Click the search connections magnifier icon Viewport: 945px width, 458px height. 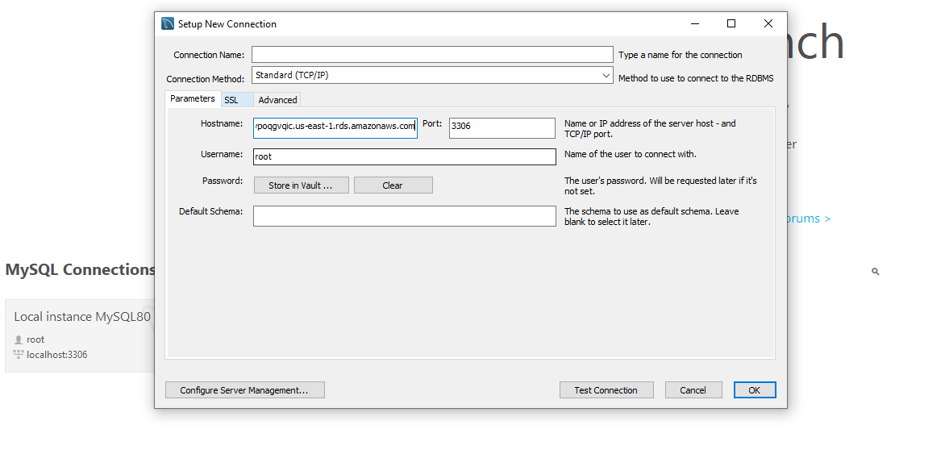pyautogui.click(x=876, y=272)
